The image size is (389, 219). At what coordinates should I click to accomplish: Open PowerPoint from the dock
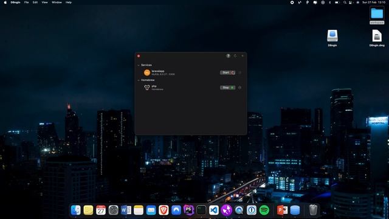point(282,210)
